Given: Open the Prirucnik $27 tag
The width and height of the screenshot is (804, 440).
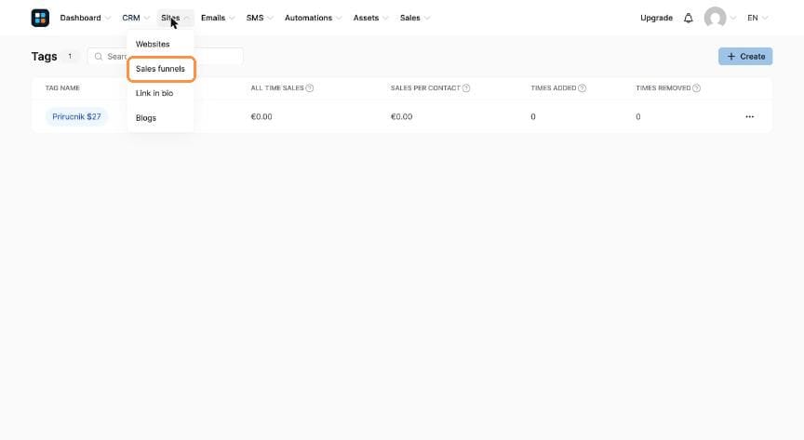Looking at the screenshot, I should (76, 117).
